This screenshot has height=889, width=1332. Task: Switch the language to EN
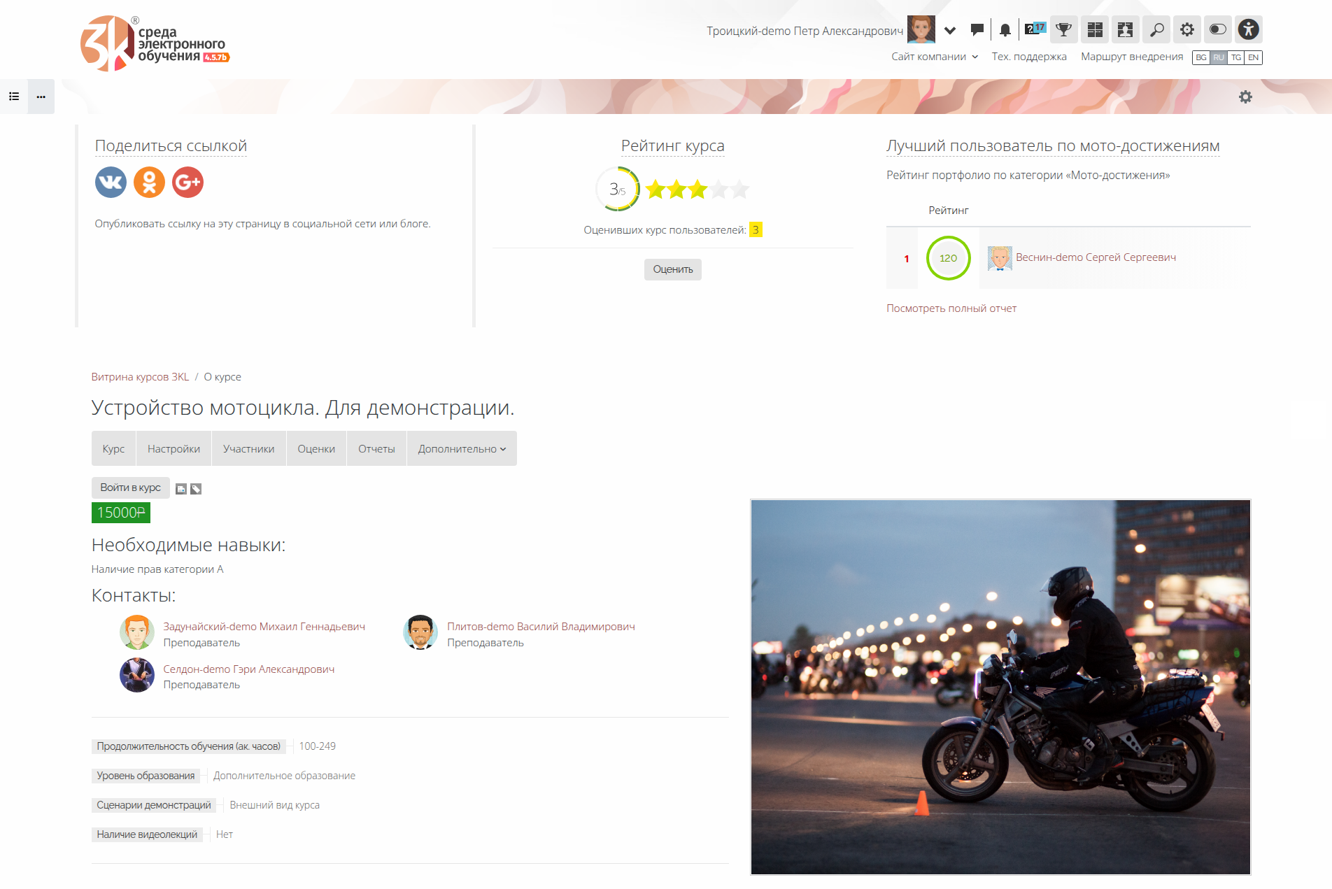pyautogui.click(x=1254, y=57)
